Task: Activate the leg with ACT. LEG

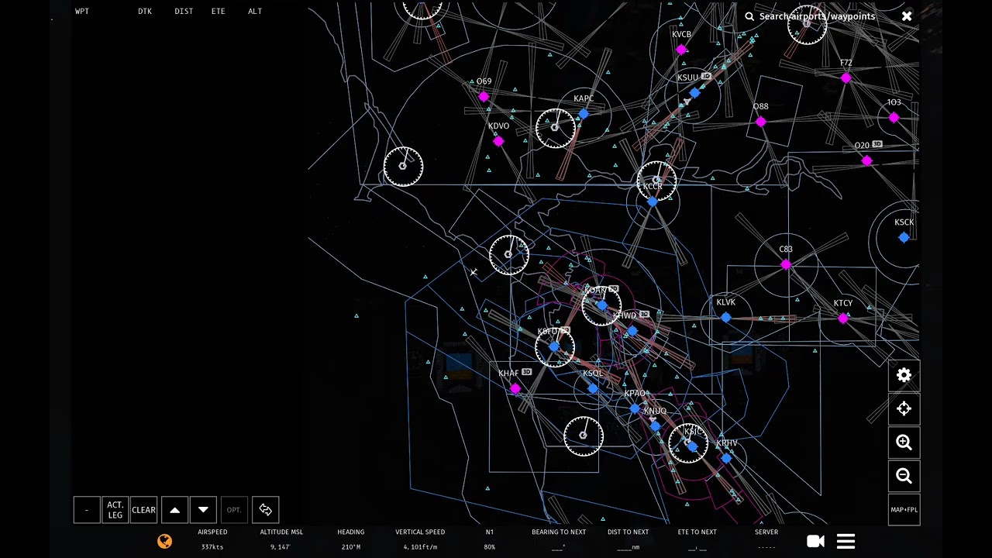Action: 115,510
